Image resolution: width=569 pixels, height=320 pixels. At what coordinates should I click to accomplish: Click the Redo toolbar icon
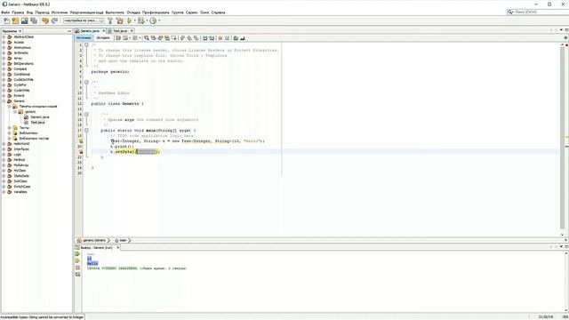tap(54, 21)
